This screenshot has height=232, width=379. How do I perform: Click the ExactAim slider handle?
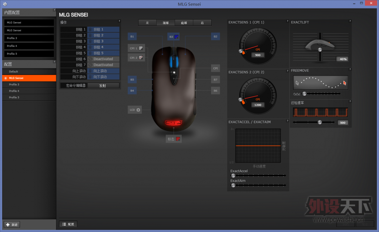[x=233, y=185]
